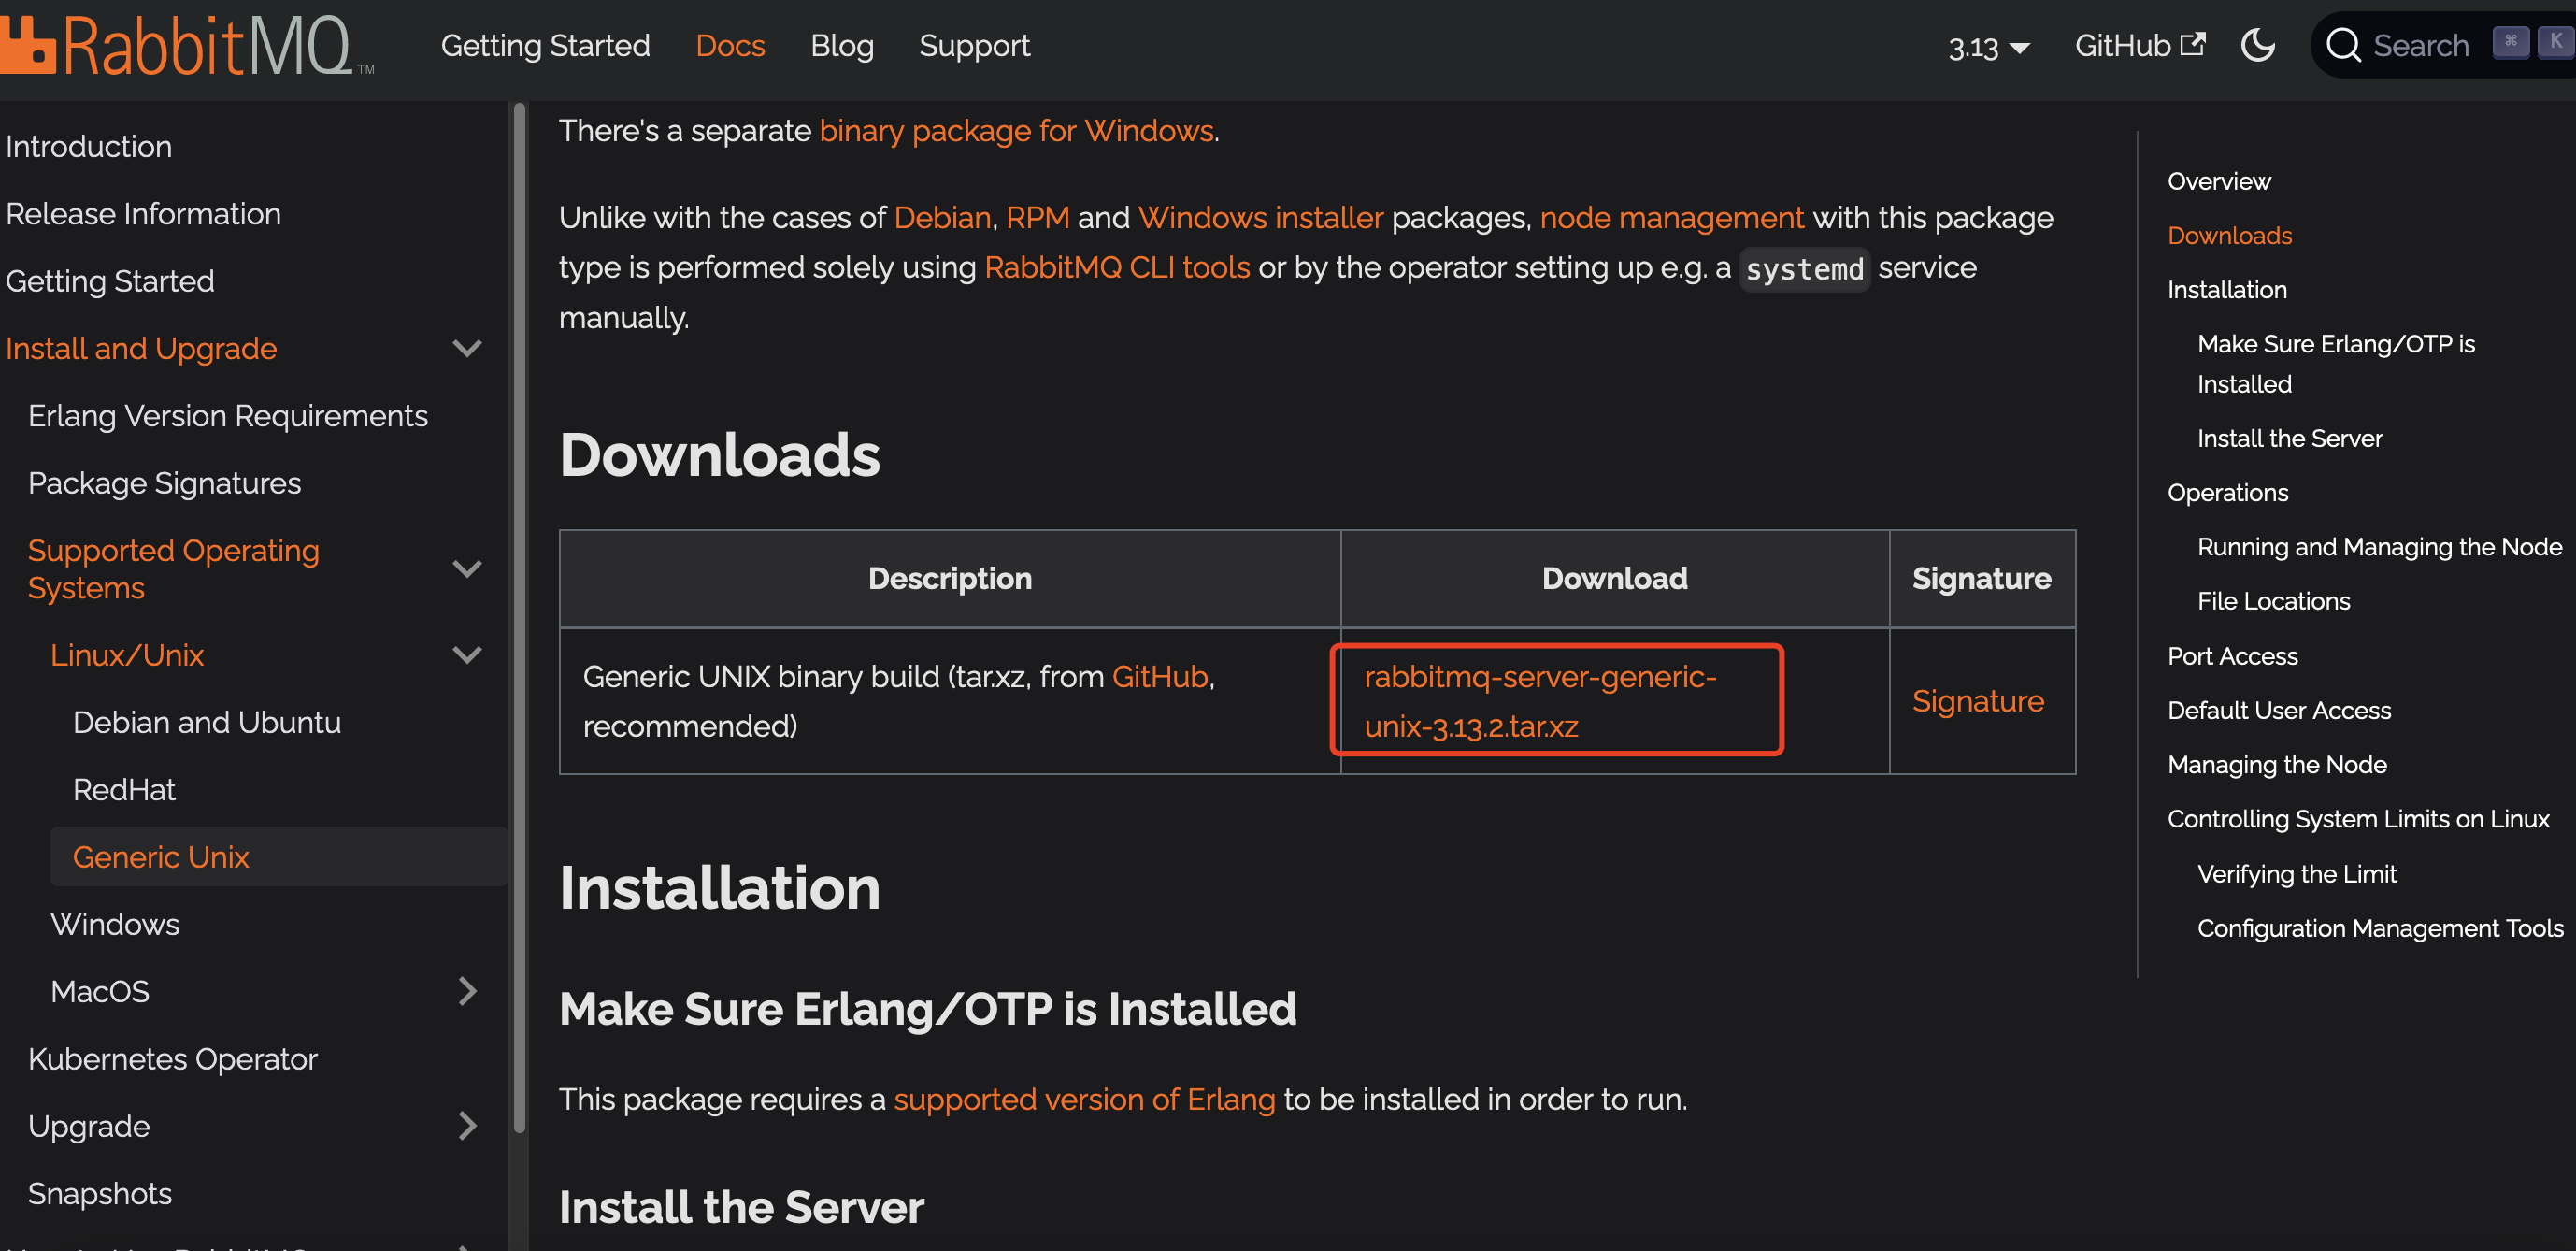
Task: Open Erlang Version Requirements page
Action: point(228,416)
